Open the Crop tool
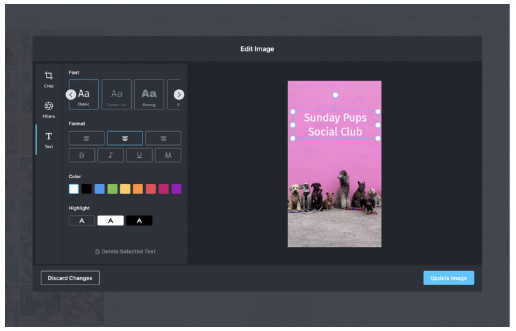 pos(48,79)
